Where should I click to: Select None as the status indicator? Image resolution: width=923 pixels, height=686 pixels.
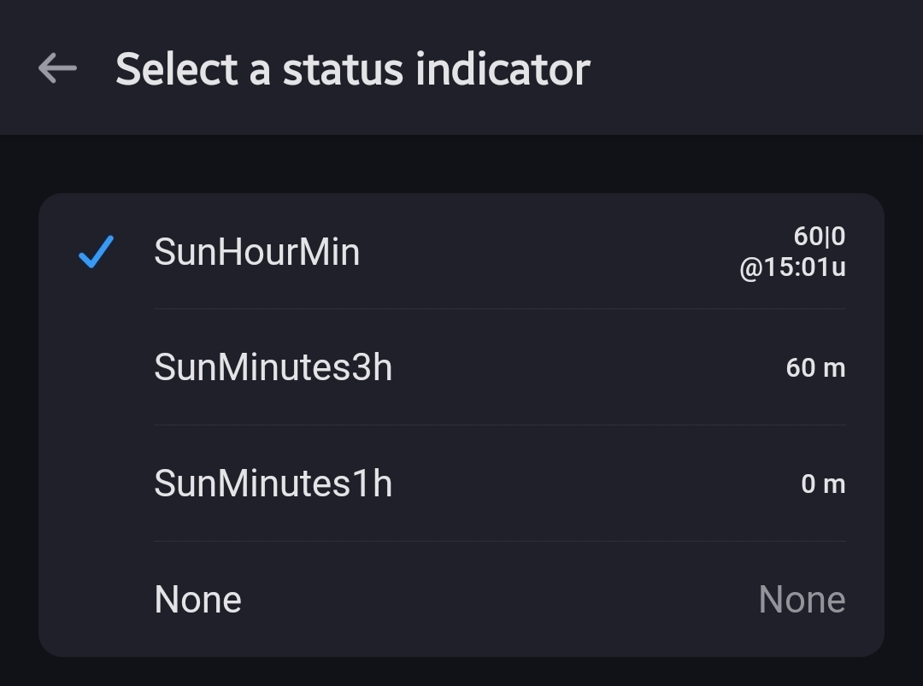197,600
